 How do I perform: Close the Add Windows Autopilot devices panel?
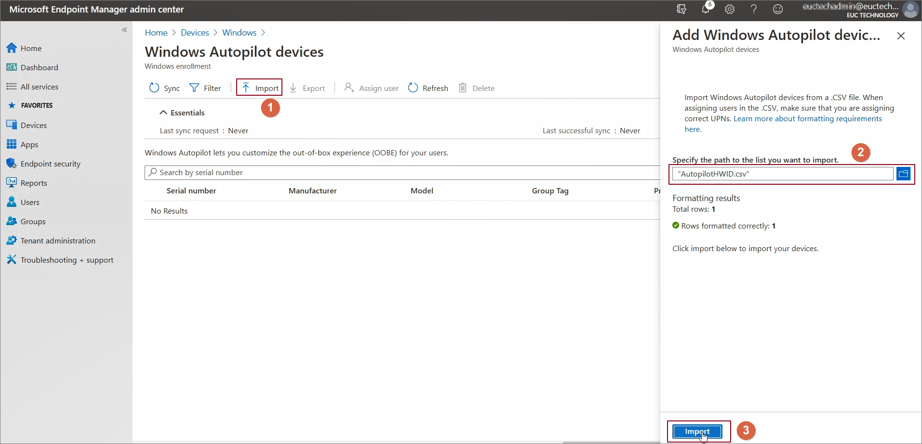click(901, 36)
